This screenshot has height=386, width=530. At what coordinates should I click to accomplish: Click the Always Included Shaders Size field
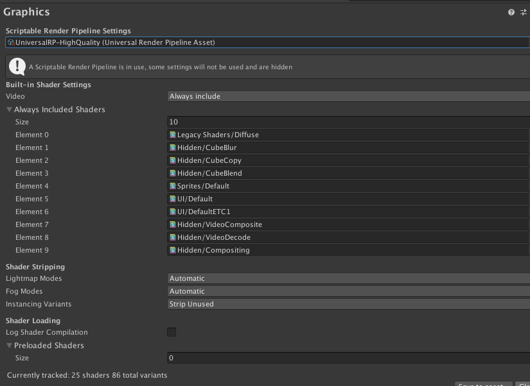[348, 122]
